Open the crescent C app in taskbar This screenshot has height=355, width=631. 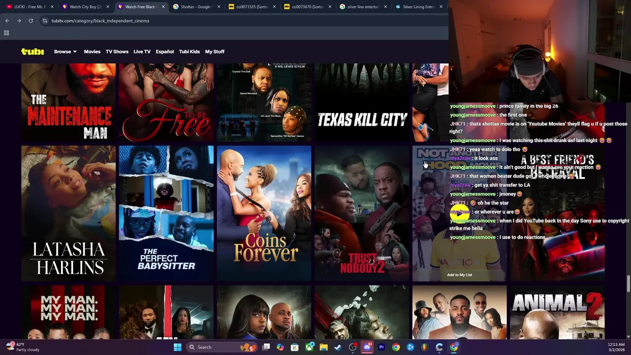click(439, 347)
